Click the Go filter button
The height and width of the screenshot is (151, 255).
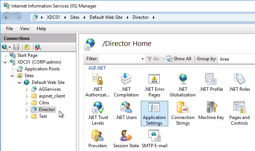pyautogui.click(x=153, y=59)
